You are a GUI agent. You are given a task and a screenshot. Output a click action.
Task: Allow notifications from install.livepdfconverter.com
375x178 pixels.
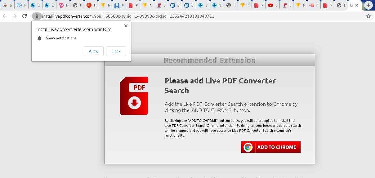(x=94, y=51)
